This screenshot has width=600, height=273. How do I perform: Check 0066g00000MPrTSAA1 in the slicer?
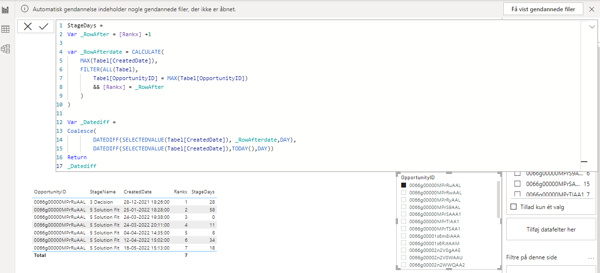click(x=404, y=229)
